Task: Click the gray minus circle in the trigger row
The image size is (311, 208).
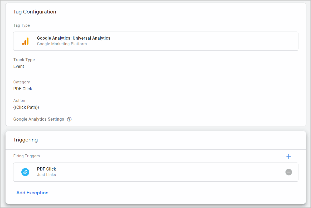Action: 289,172
